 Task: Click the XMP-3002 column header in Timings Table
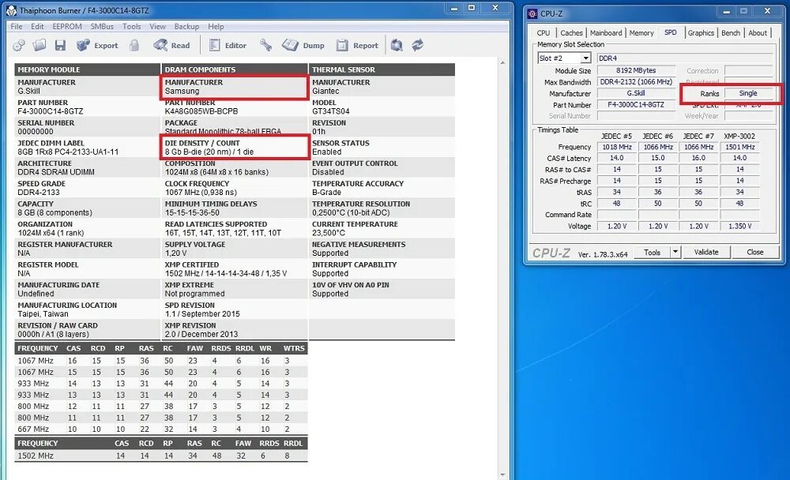[x=739, y=136]
